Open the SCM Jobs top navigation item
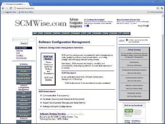This screenshot has height=124, width=165. (49, 33)
